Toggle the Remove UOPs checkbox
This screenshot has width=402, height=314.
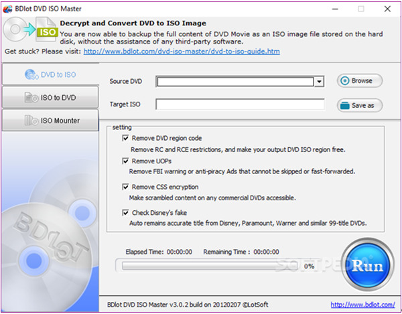tap(125, 161)
